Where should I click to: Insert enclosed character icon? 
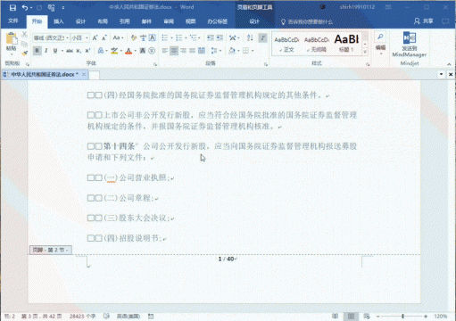pyautogui.click(x=152, y=51)
